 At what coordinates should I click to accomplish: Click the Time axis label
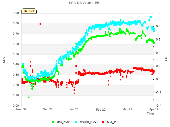click(x=150, y=114)
